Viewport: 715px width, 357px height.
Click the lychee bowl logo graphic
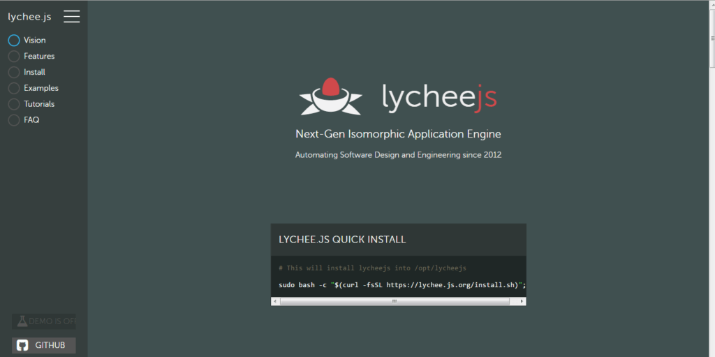(x=330, y=96)
